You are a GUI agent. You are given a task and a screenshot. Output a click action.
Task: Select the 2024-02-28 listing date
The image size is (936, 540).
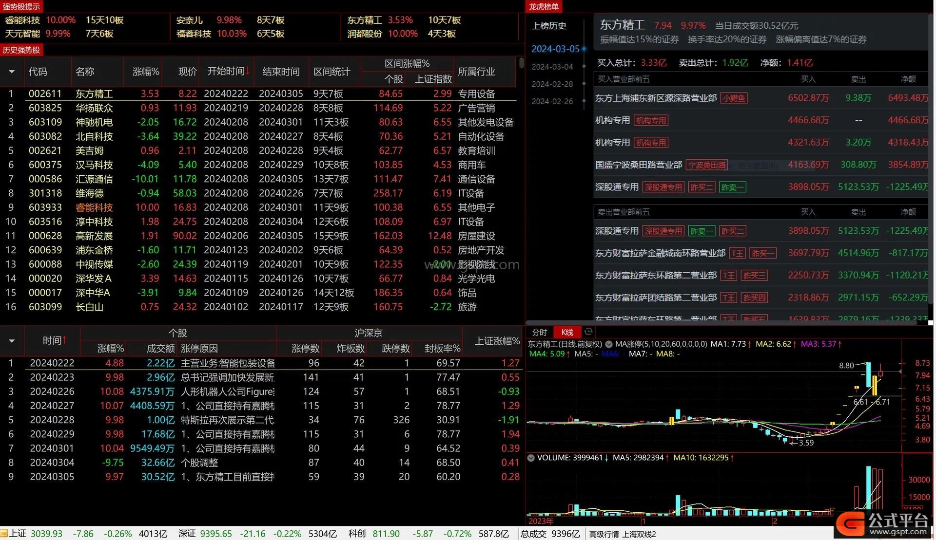pyautogui.click(x=552, y=84)
